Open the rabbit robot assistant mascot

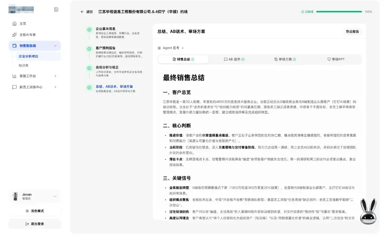click(x=368, y=211)
